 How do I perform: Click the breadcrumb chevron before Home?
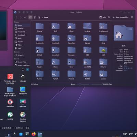tap(42, 17)
